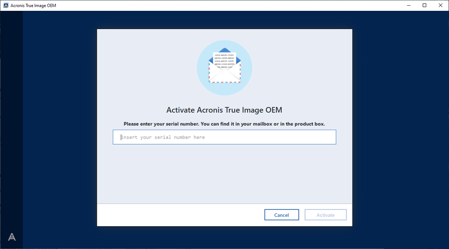Click the serial number input field
This screenshot has height=249, width=449.
tap(224, 137)
